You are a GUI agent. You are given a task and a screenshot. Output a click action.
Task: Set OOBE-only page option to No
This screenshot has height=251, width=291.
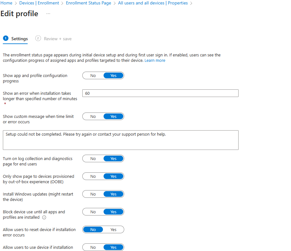93,176
